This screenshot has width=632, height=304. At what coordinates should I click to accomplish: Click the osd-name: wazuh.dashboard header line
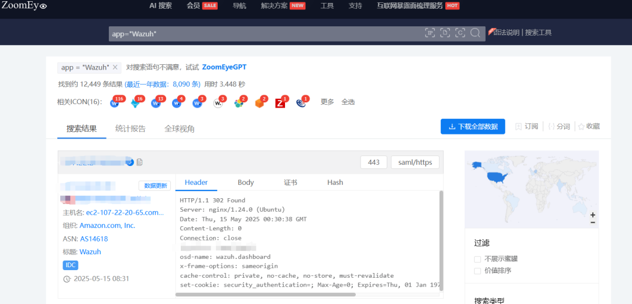[225, 257]
